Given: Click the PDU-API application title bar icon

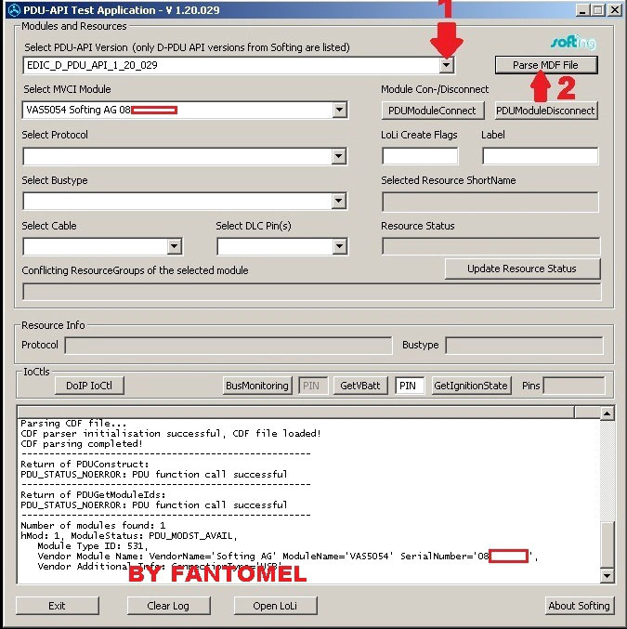Looking at the screenshot, I should click(x=14, y=10).
